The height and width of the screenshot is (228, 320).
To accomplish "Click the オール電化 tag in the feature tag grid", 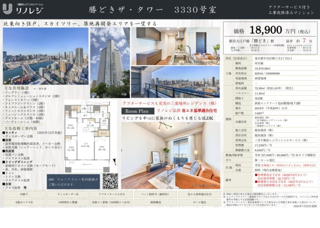I will (199, 202).
